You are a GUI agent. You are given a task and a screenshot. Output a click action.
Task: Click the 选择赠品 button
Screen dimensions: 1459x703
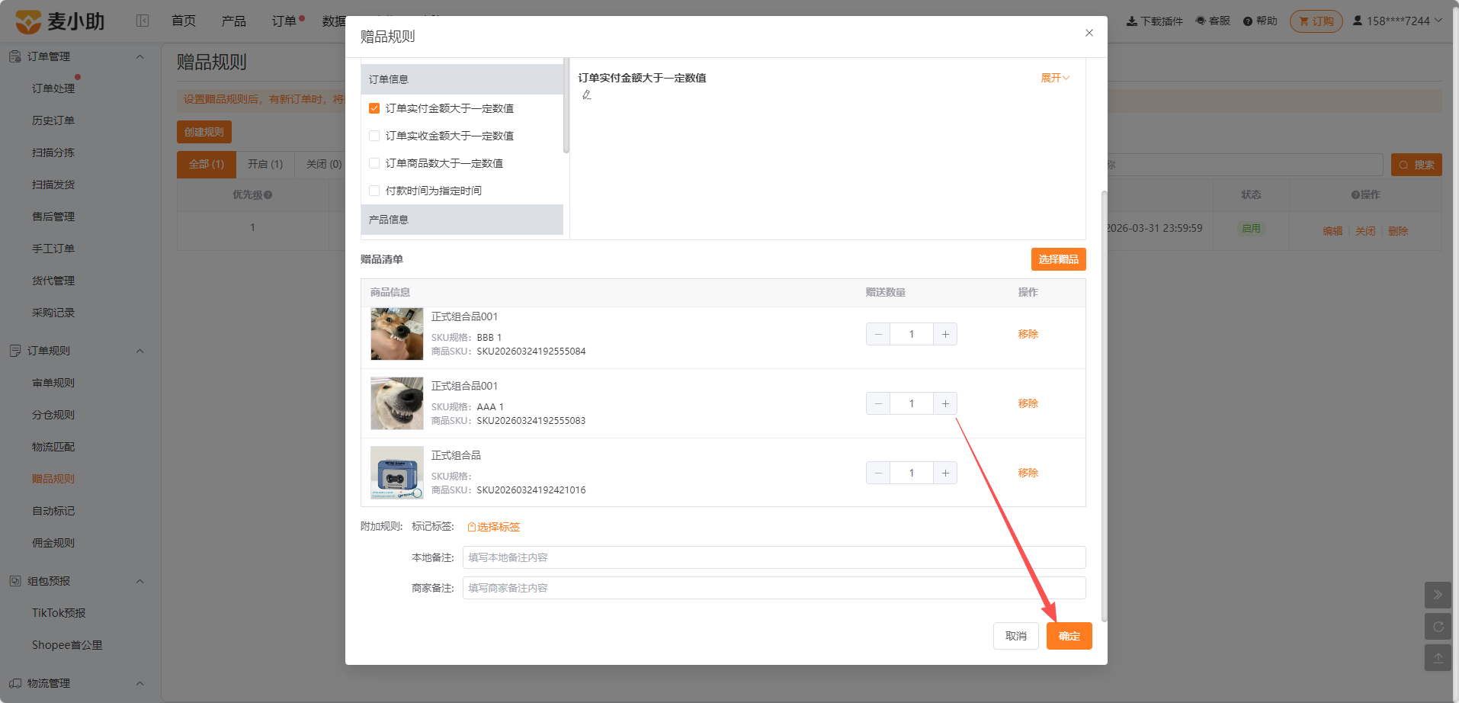click(x=1059, y=259)
